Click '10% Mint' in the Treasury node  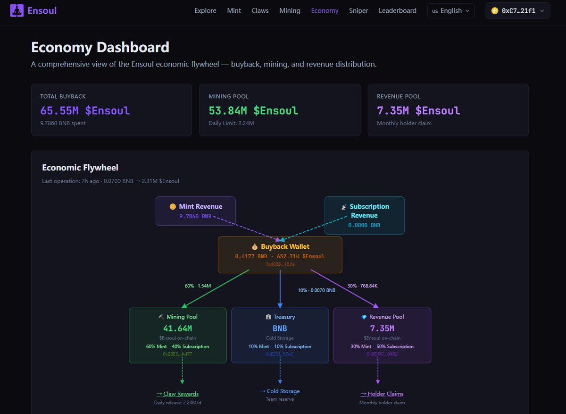pyautogui.click(x=259, y=346)
